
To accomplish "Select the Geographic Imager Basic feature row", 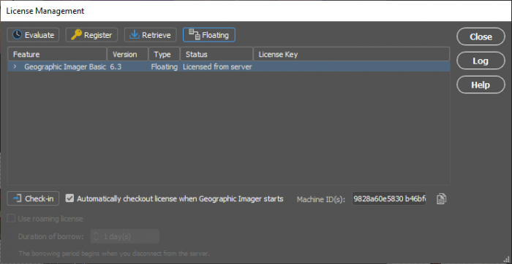I will click(x=228, y=67).
